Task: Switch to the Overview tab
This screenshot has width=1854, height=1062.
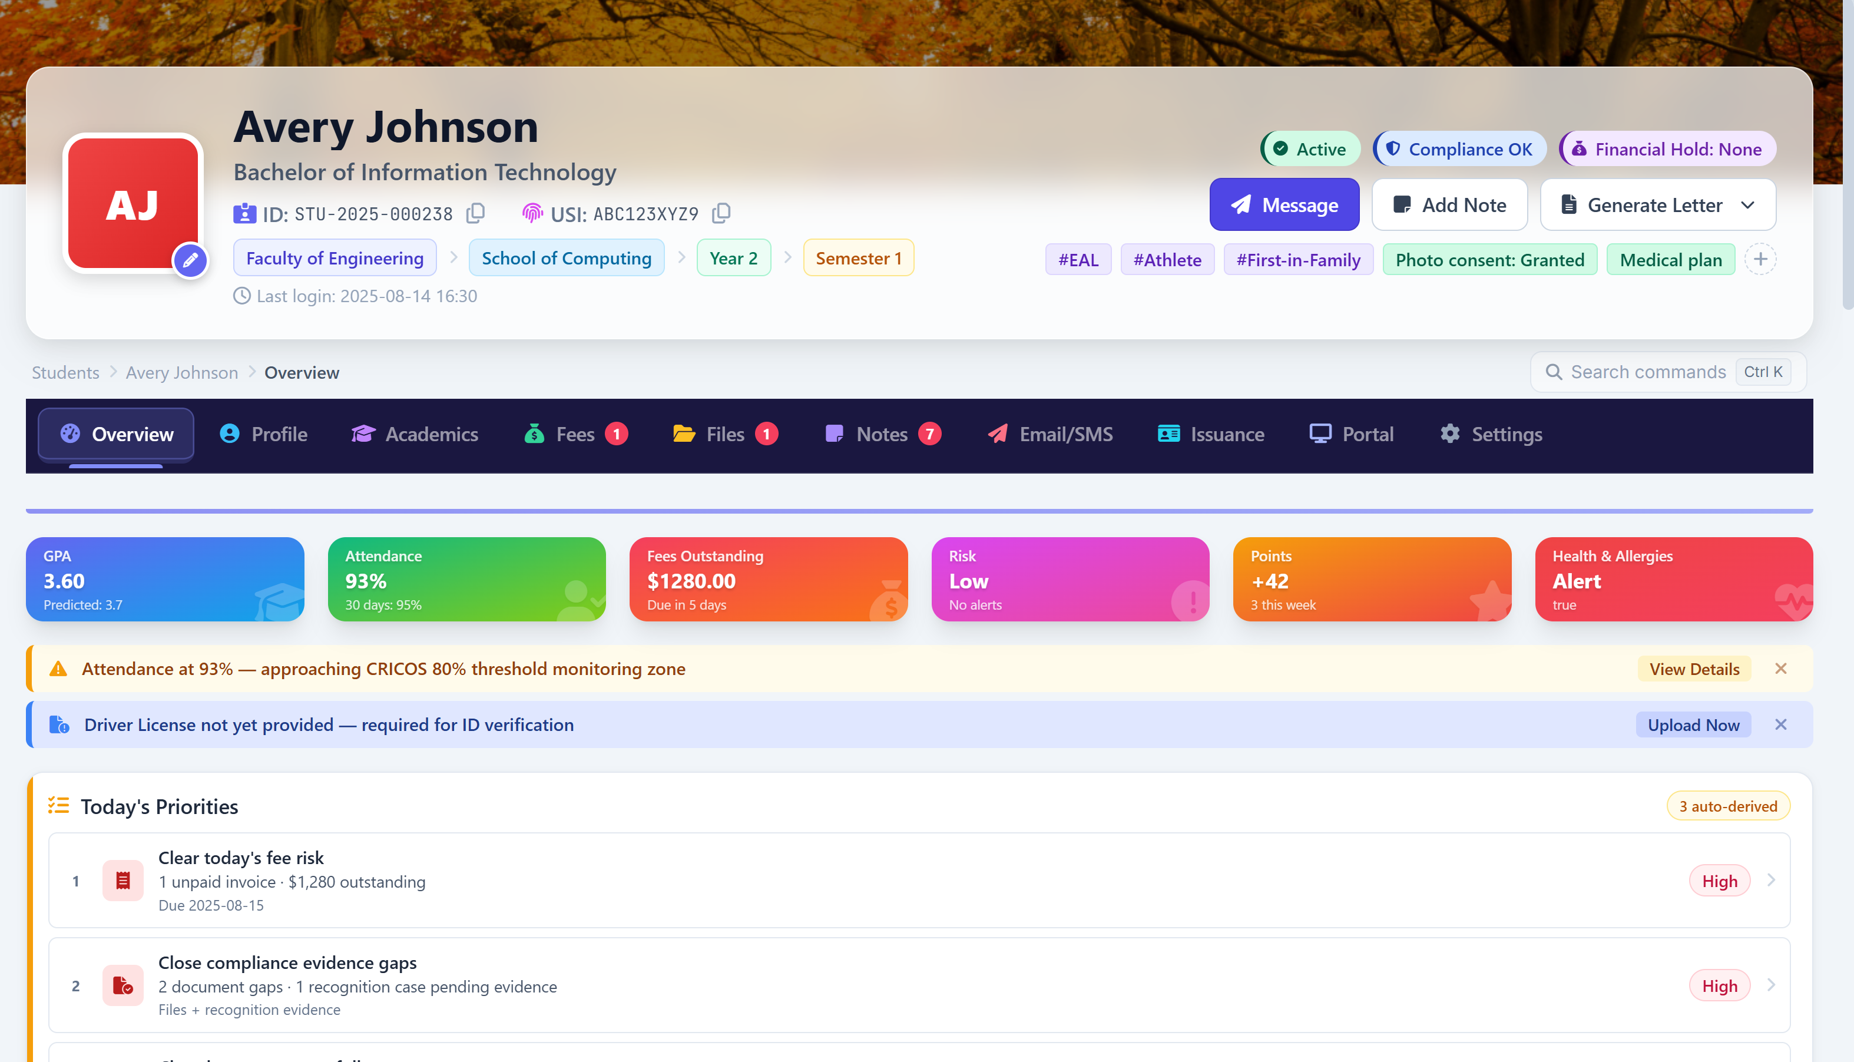Action: [116, 434]
